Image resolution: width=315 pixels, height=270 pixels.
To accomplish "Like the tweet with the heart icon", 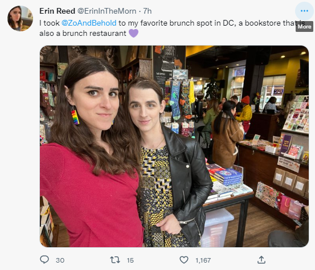I will click(x=184, y=260).
